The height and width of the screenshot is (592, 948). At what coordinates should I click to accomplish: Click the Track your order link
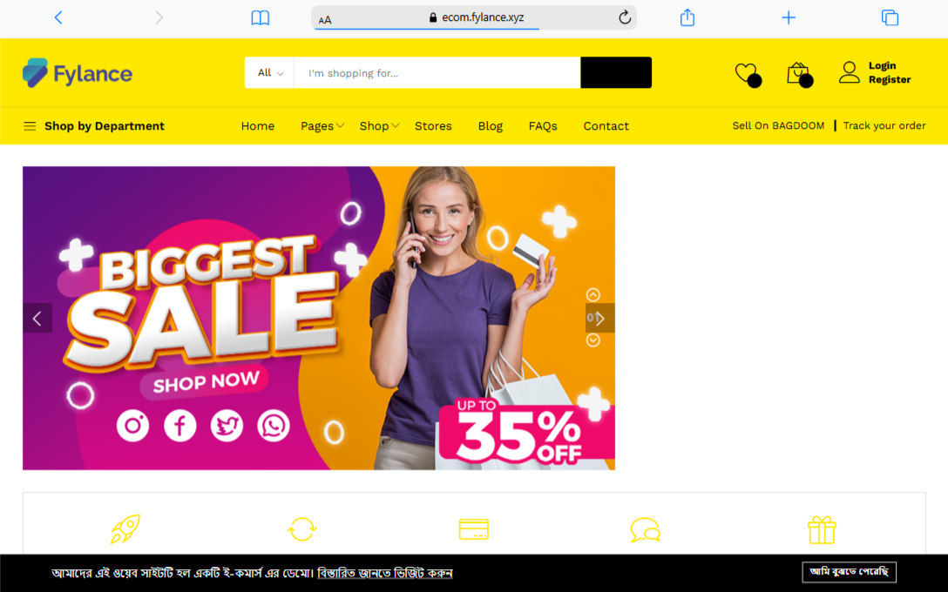(884, 125)
